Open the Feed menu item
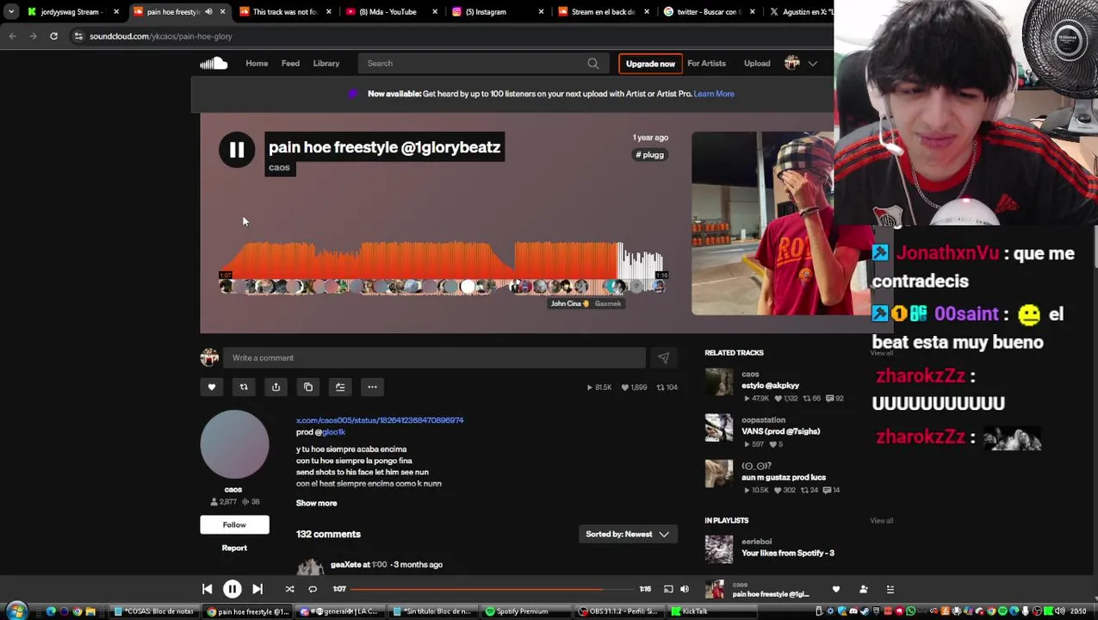The height and width of the screenshot is (620, 1098). tap(290, 63)
